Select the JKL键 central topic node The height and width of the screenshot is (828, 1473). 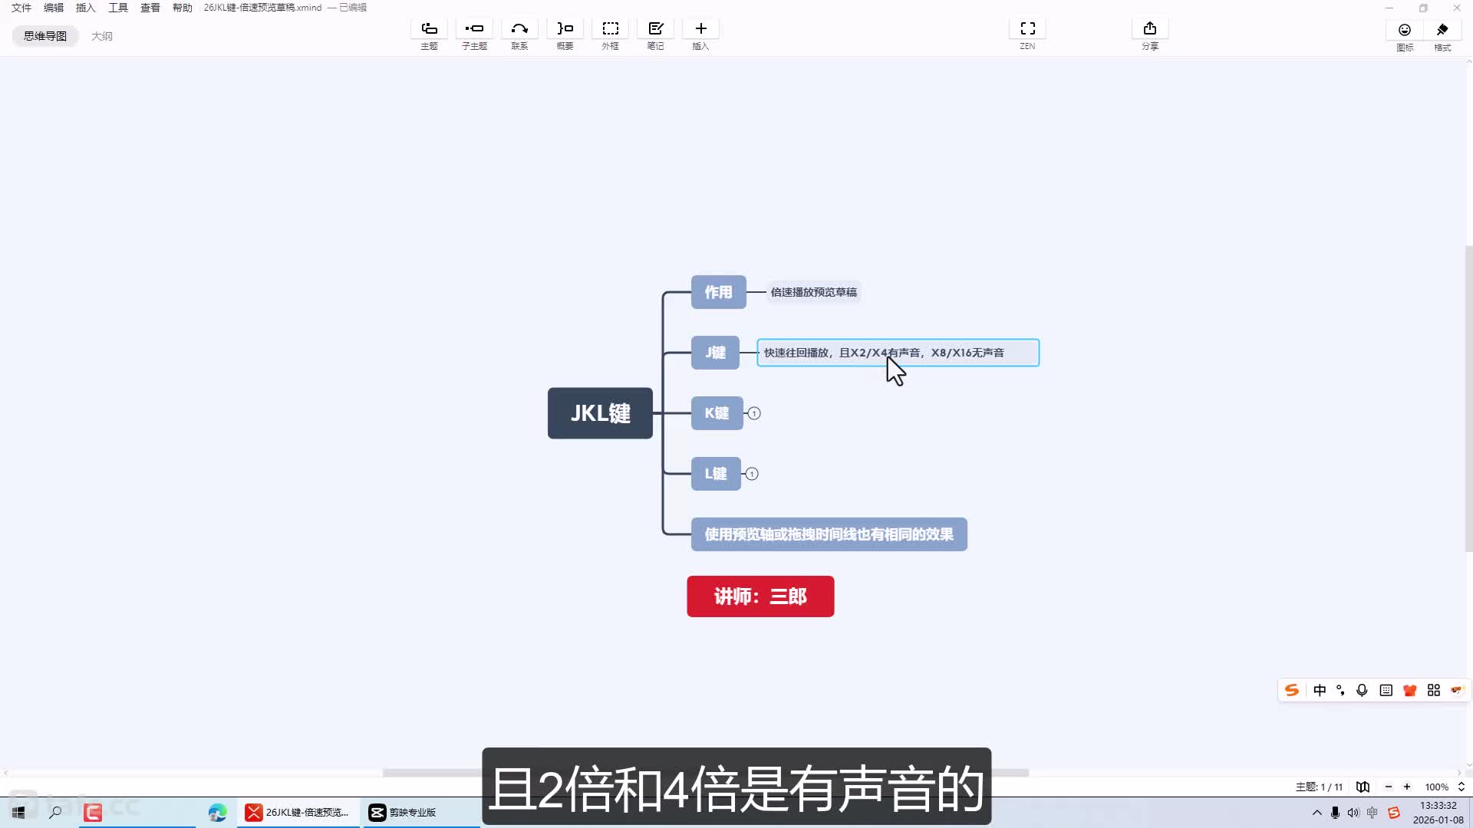point(600,413)
